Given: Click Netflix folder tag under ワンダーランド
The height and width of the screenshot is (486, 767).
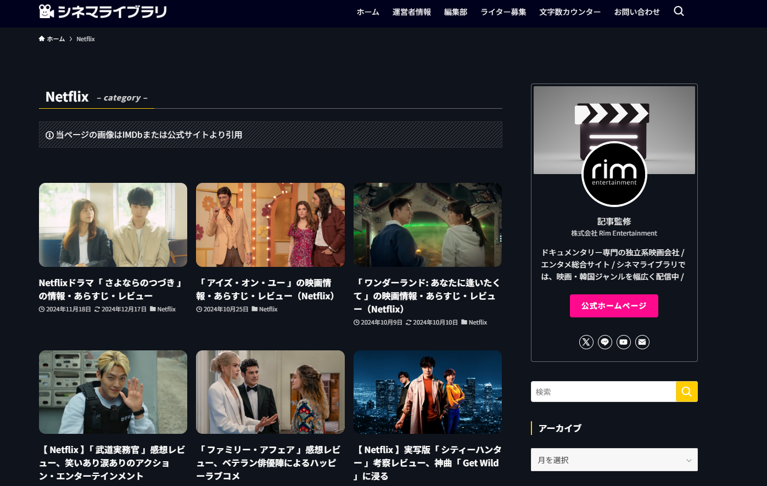Looking at the screenshot, I should [474, 322].
